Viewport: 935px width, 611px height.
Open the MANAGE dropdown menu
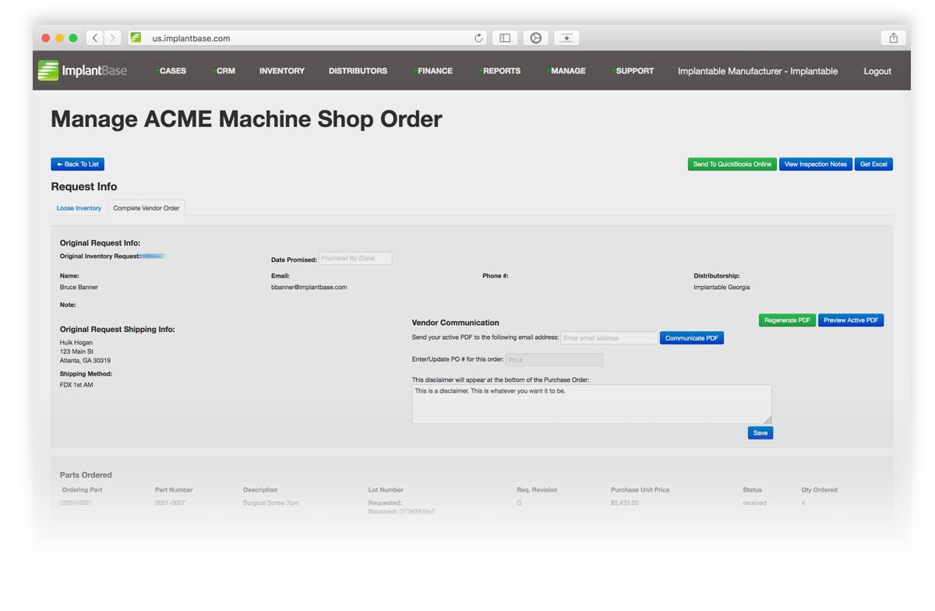(568, 71)
